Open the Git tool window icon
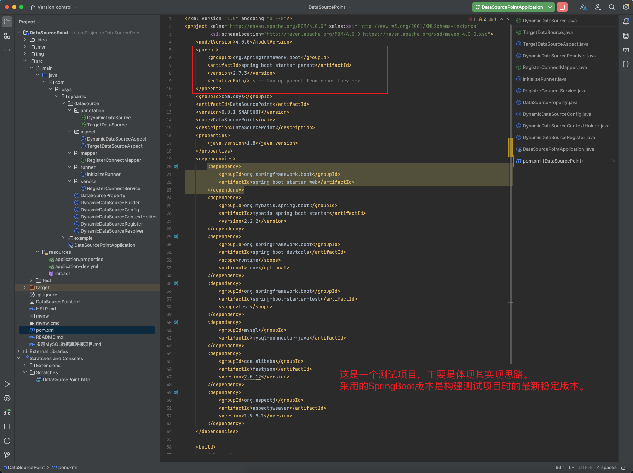This screenshot has height=473, width=633. tap(7, 455)
